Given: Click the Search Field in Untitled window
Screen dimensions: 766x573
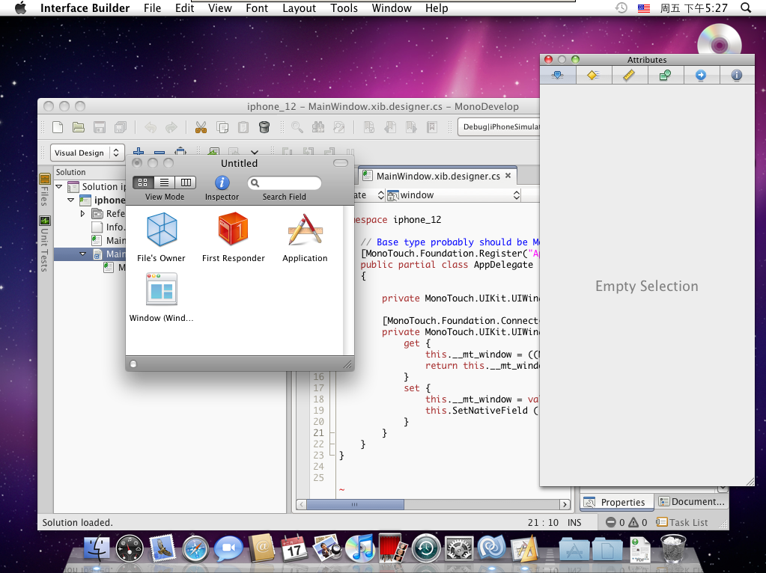Looking at the screenshot, I should coord(285,183).
